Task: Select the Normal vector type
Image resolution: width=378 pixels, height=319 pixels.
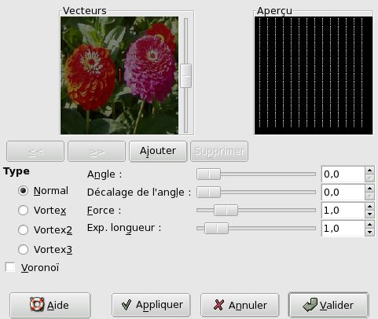Action: (23, 191)
